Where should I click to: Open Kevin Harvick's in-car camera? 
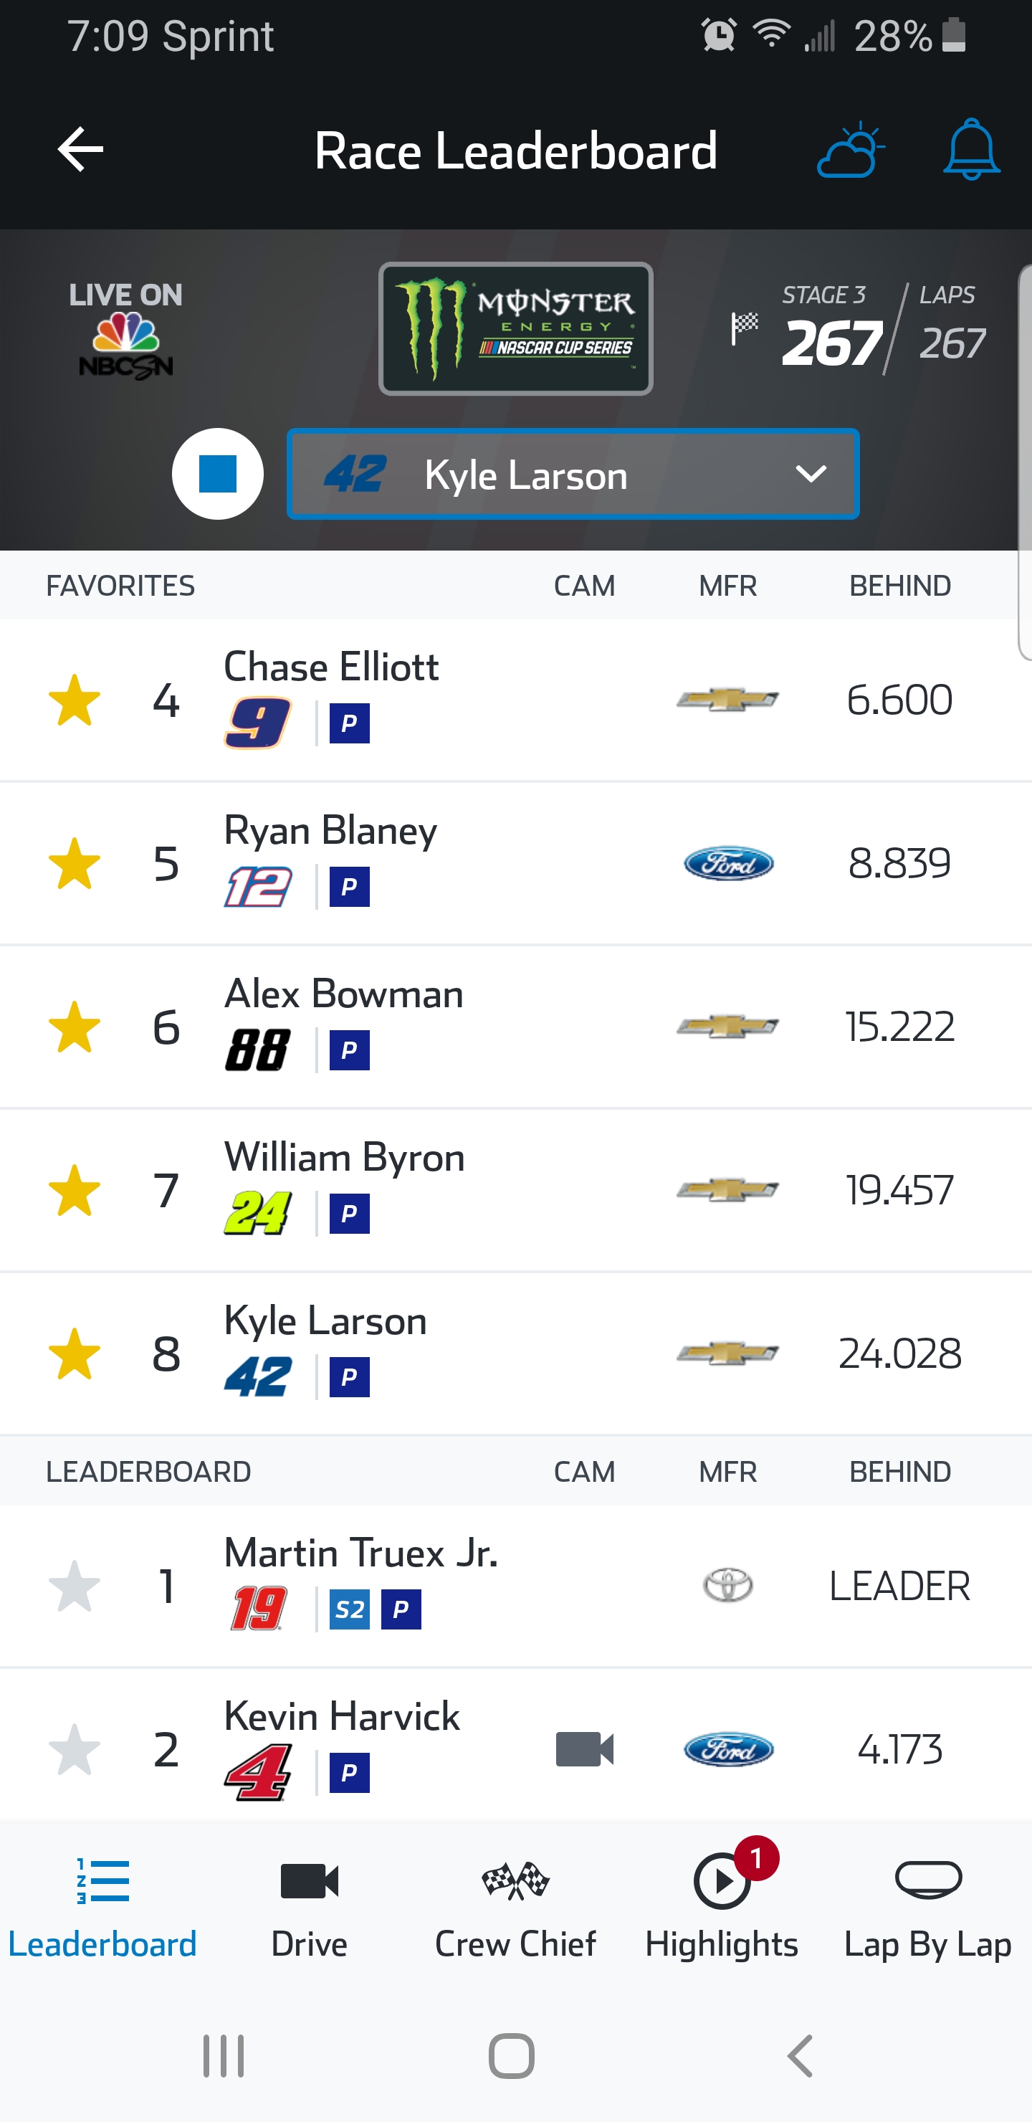(x=584, y=1748)
